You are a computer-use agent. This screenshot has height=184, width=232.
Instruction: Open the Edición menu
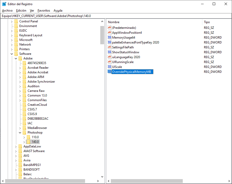point(21,11)
